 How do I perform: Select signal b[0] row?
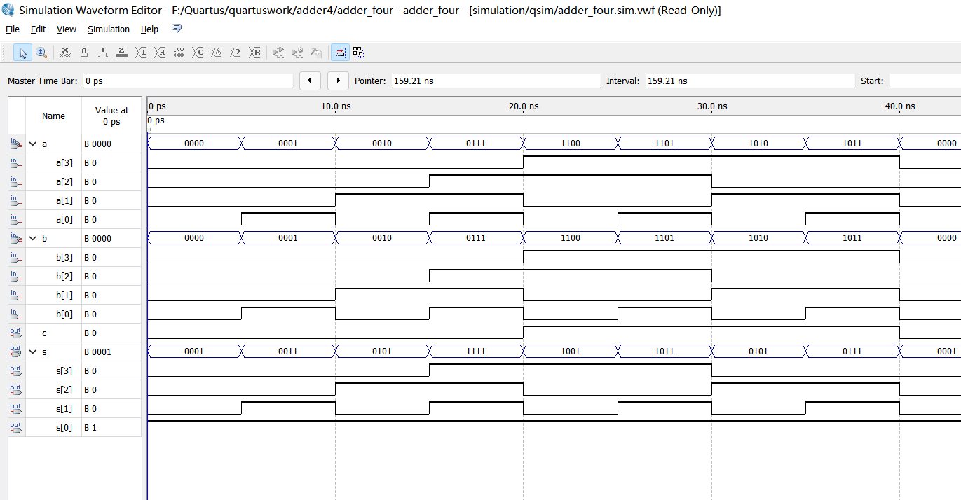point(74,314)
